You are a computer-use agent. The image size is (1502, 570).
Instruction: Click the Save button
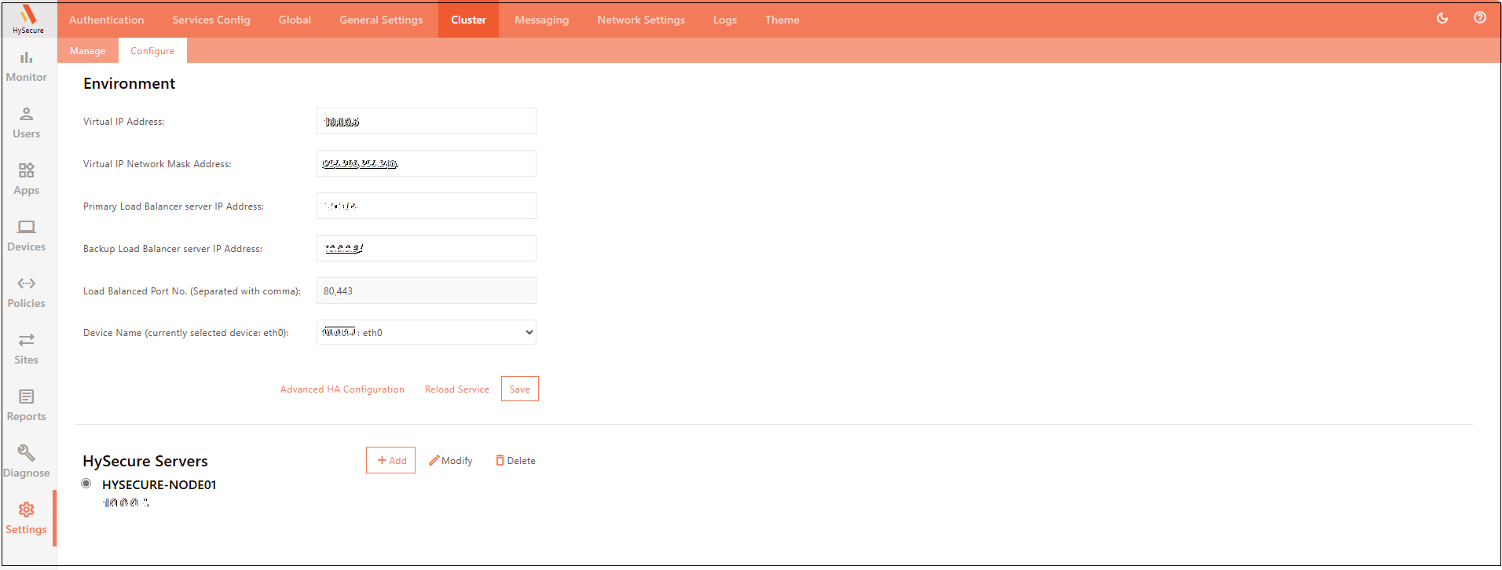click(x=519, y=389)
